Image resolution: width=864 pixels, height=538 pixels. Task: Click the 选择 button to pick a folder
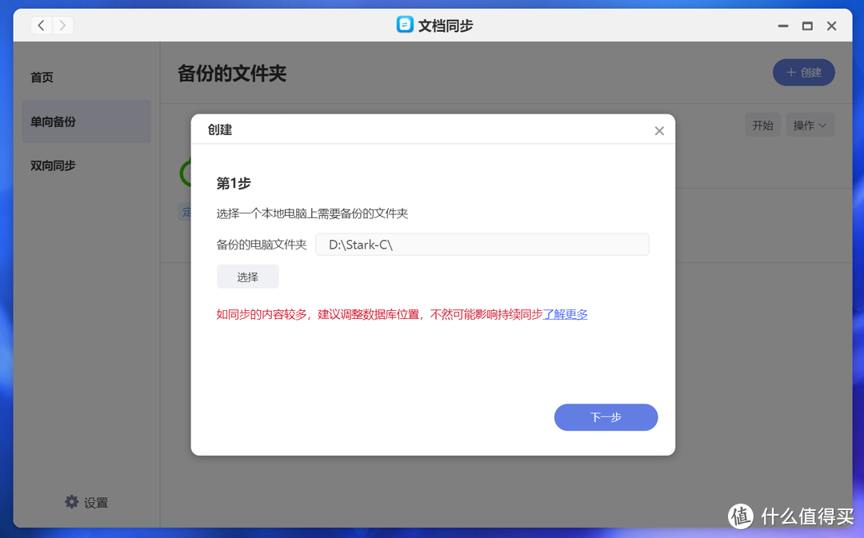coord(247,276)
